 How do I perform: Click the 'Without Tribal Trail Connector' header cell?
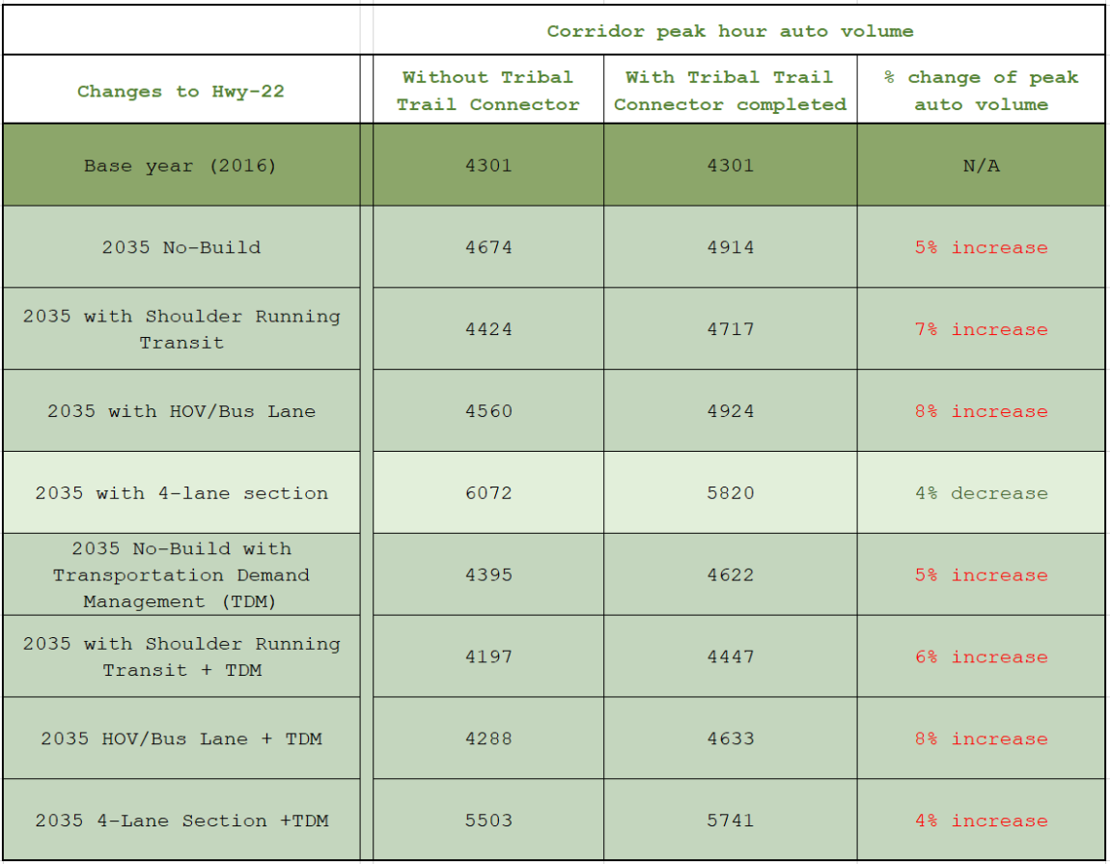coord(487,91)
